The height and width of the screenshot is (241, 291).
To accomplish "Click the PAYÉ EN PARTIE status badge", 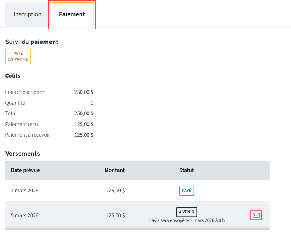I will tap(18, 56).
